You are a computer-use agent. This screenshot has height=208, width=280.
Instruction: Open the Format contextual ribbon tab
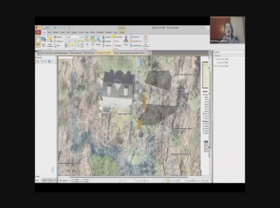(x=122, y=32)
